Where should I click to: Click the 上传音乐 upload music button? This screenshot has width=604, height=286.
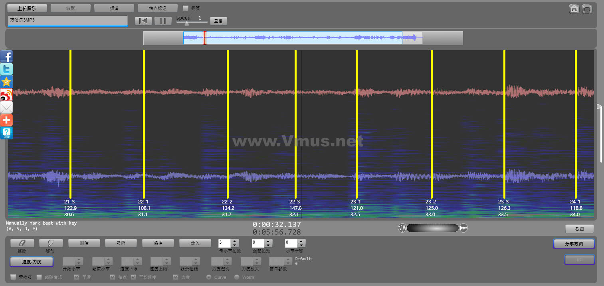pos(27,8)
